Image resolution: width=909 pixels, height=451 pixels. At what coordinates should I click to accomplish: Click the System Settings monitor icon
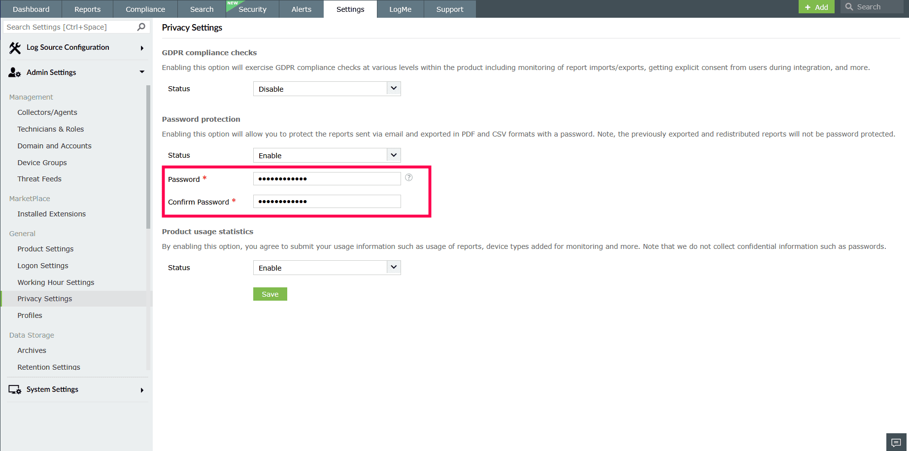click(14, 389)
